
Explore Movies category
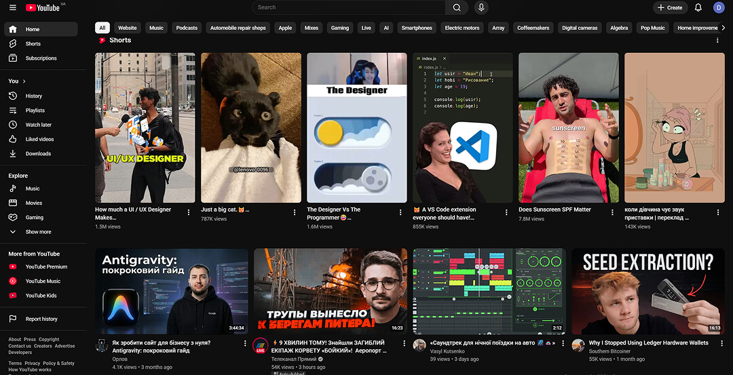pos(41,203)
